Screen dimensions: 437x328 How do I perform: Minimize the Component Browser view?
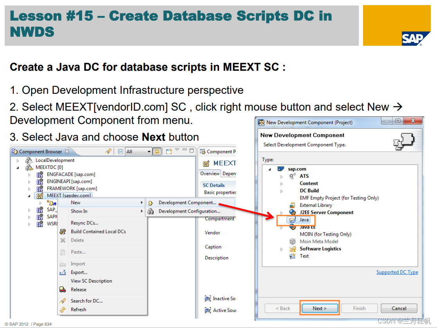coord(185,149)
